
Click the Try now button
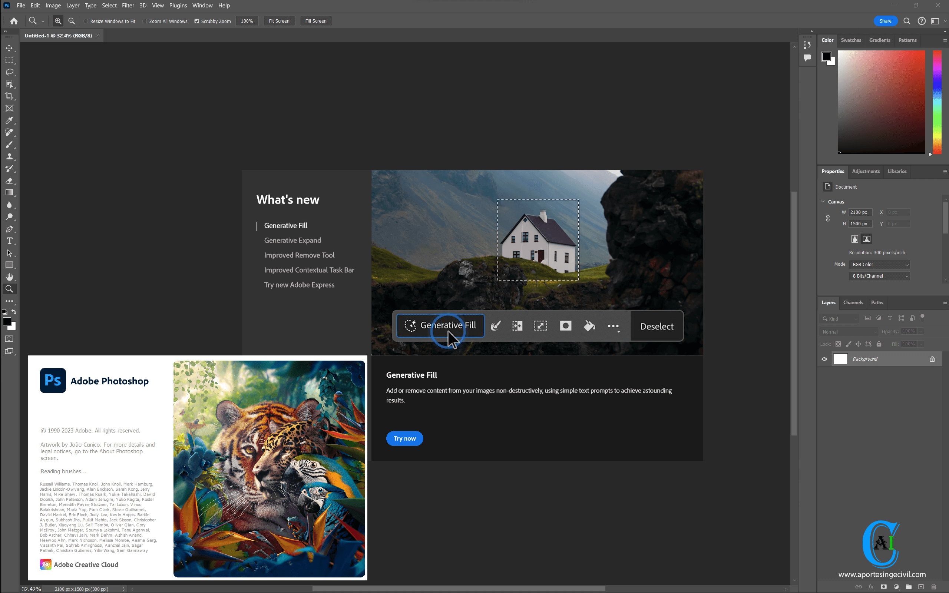[404, 438]
